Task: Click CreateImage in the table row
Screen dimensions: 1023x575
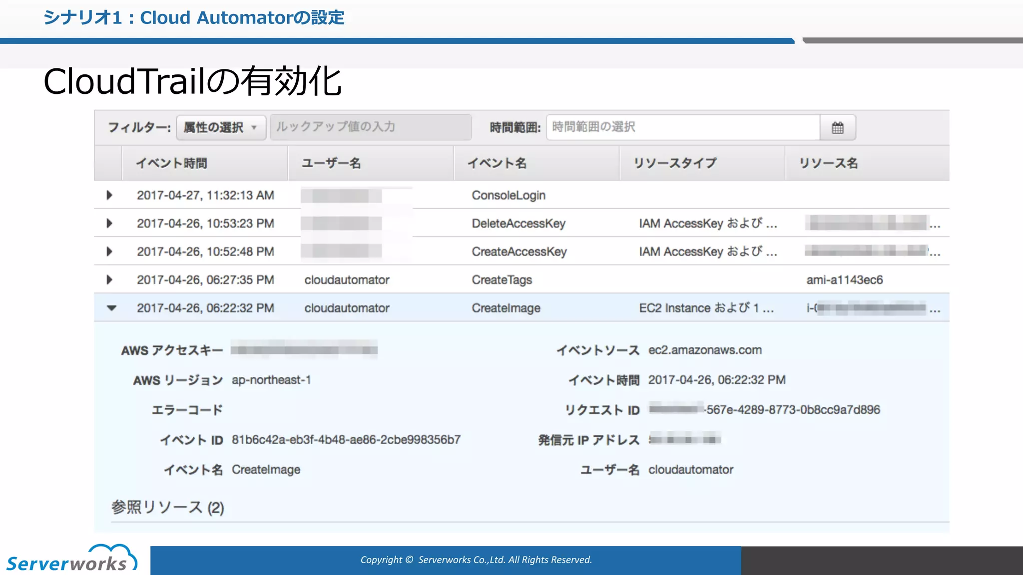Action: tap(506, 308)
